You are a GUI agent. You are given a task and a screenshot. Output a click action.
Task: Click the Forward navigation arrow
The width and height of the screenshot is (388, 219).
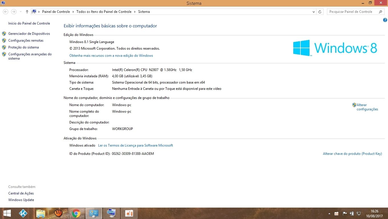pos(13,12)
